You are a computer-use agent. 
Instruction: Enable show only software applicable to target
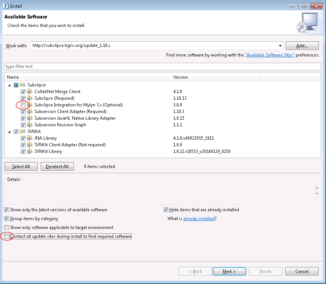coord(7,227)
